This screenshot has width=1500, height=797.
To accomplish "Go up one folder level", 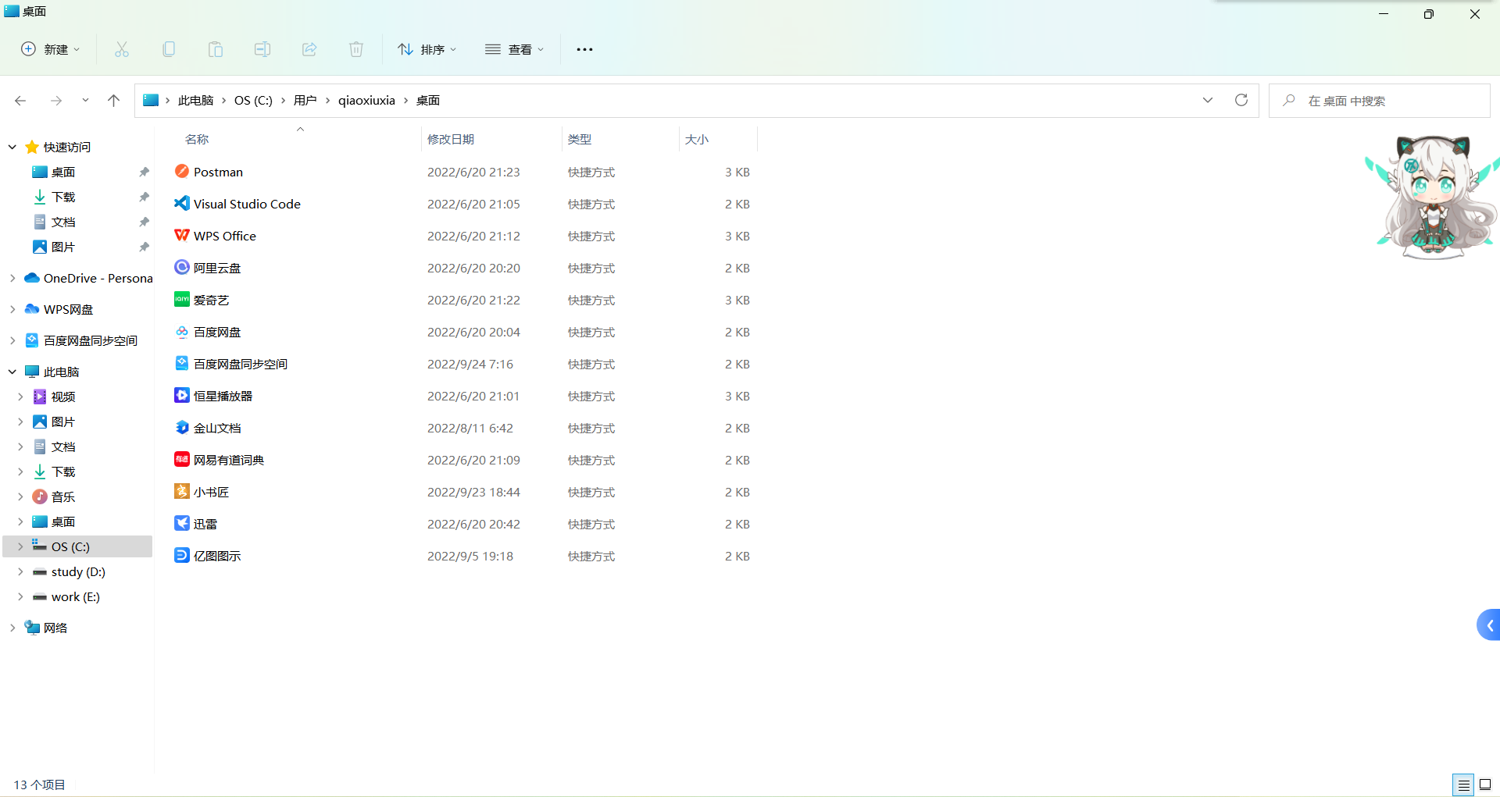I will pos(113,100).
